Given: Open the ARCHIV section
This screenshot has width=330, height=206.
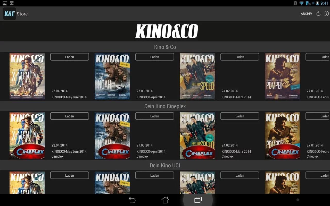Looking at the screenshot, I should point(306,14).
